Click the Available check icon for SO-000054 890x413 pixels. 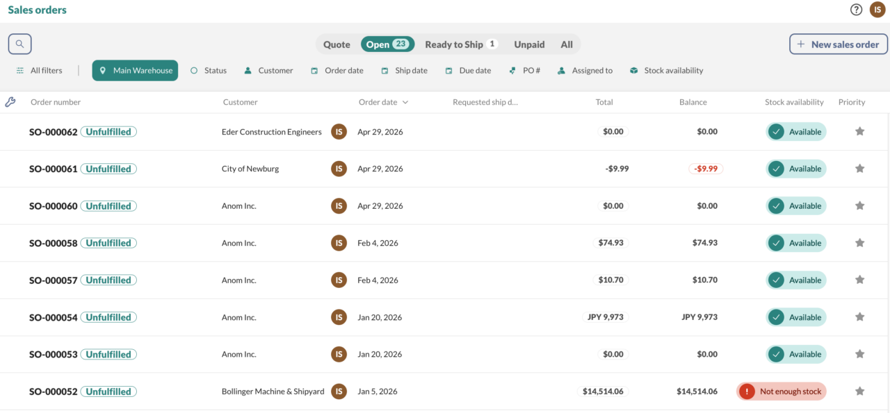point(776,317)
